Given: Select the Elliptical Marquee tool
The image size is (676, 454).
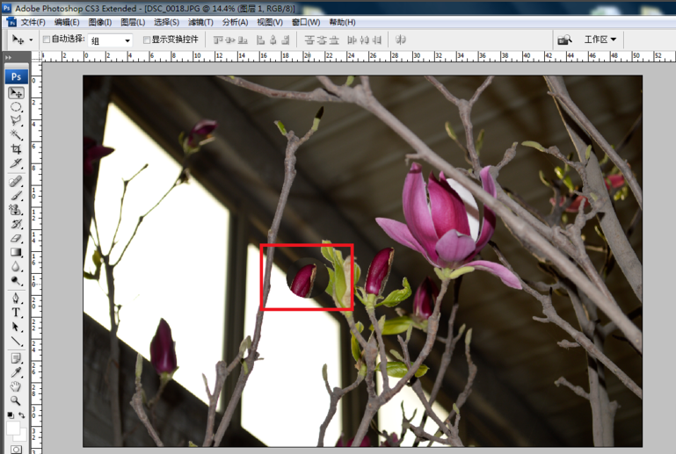Looking at the screenshot, I should pyautogui.click(x=16, y=107).
